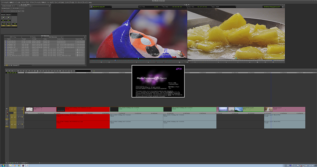The image size is (317, 167).
Task: Select Overwrite Trim tool in Smart Tool
Action: tap(7, 114)
